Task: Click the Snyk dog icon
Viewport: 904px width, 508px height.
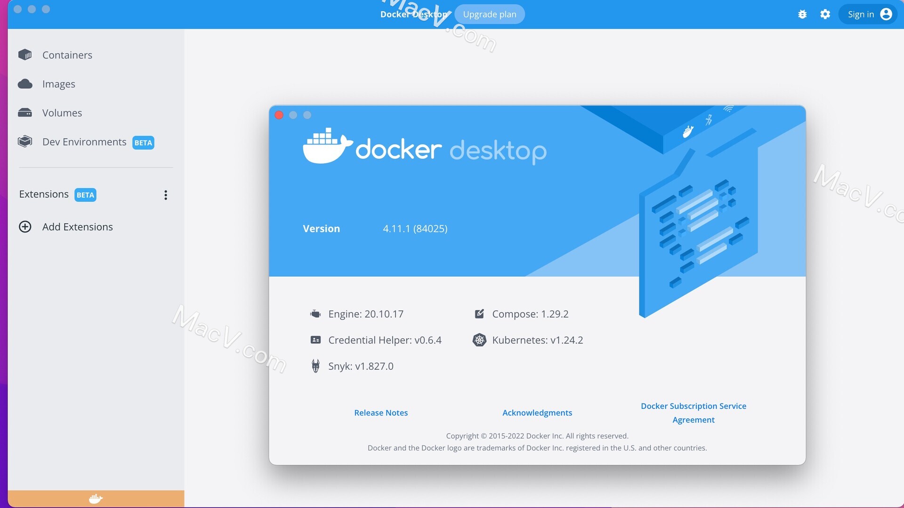Action: pos(315,366)
